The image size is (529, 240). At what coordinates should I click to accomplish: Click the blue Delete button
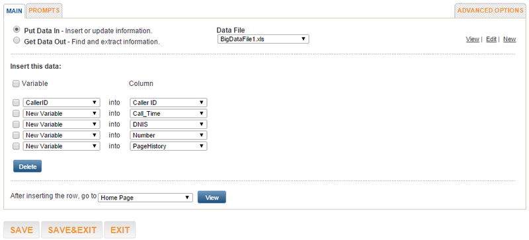[x=27, y=167]
